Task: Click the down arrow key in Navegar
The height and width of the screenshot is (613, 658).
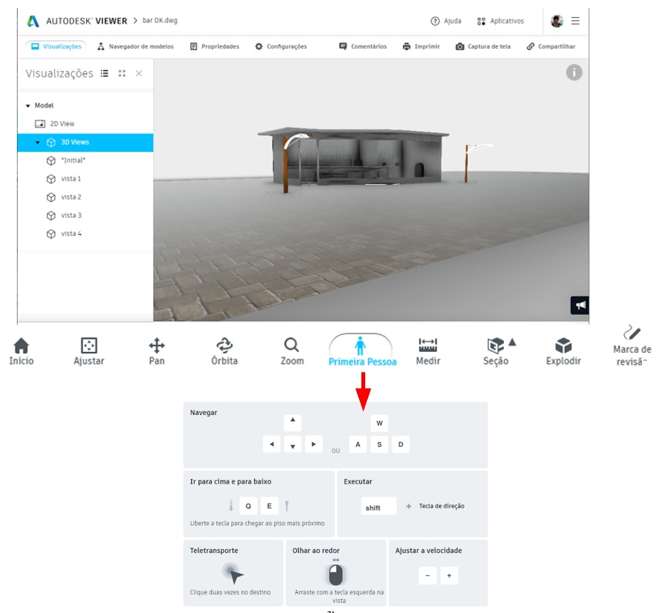Action: click(x=293, y=444)
